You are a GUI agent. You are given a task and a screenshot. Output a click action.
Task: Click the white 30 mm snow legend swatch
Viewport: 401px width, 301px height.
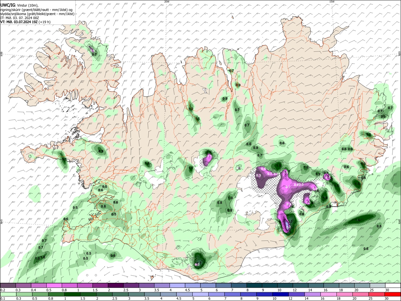pyautogui.click(x=393, y=285)
